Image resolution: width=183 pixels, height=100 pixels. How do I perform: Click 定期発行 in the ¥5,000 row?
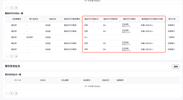coord(171,25)
